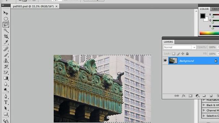The height and width of the screenshot is (123, 219).
Task: Select the Eraser tool
Action: point(6,72)
